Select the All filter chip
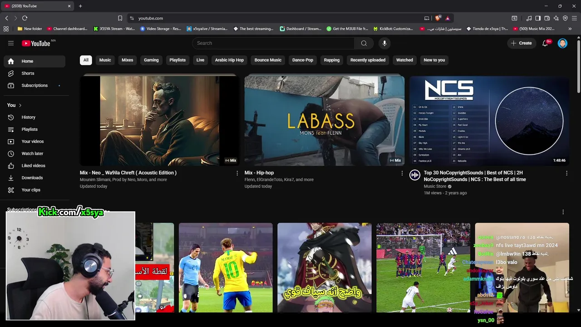 click(x=86, y=60)
